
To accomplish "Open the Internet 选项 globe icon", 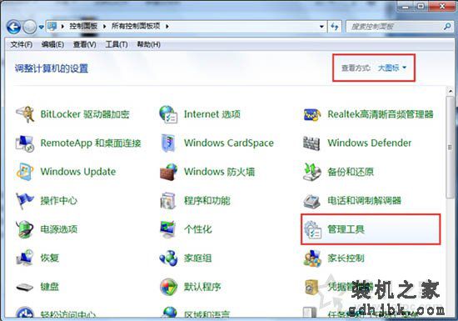I will tap(168, 114).
